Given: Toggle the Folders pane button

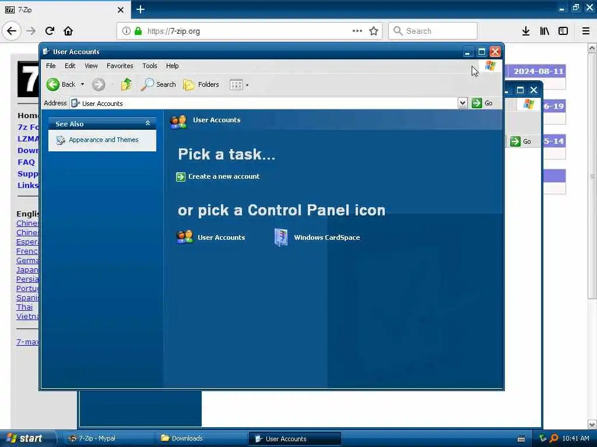Looking at the screenshot, I should click(x=201, y=84).
